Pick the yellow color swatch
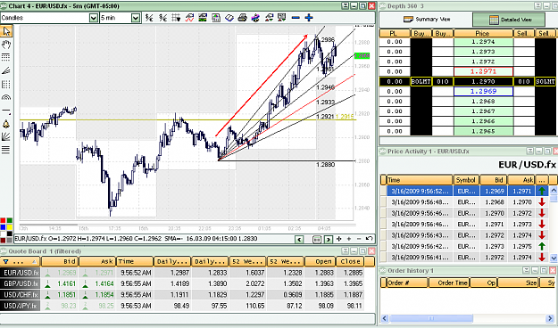The width and height of the screenshot is (558, 328). 9,227
